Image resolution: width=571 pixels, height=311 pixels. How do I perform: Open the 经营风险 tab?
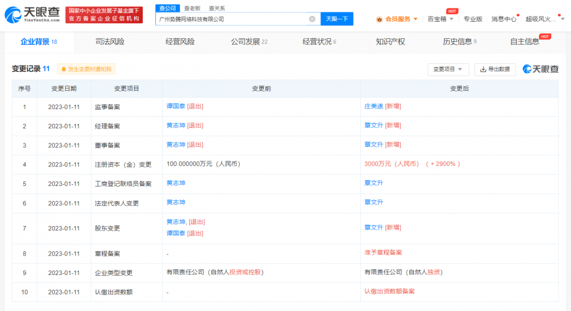click(180, 42)
